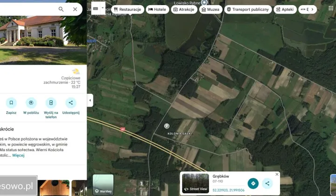Filter map by Hotele

[x=157, y=9]
